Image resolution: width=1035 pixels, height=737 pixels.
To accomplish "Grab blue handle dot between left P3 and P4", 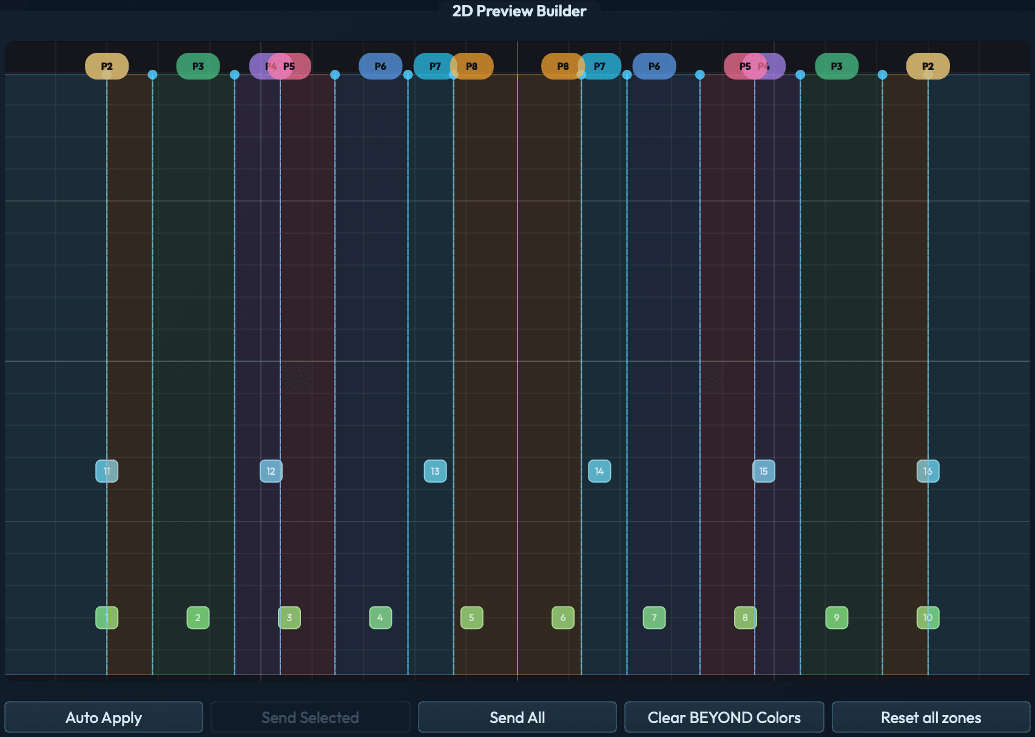I will click(235, 75).
